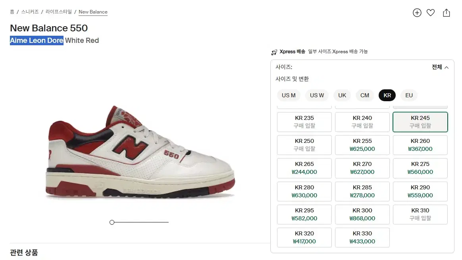Select US W size unit
This screenshot has height=260, width=462.
(317, 95)
